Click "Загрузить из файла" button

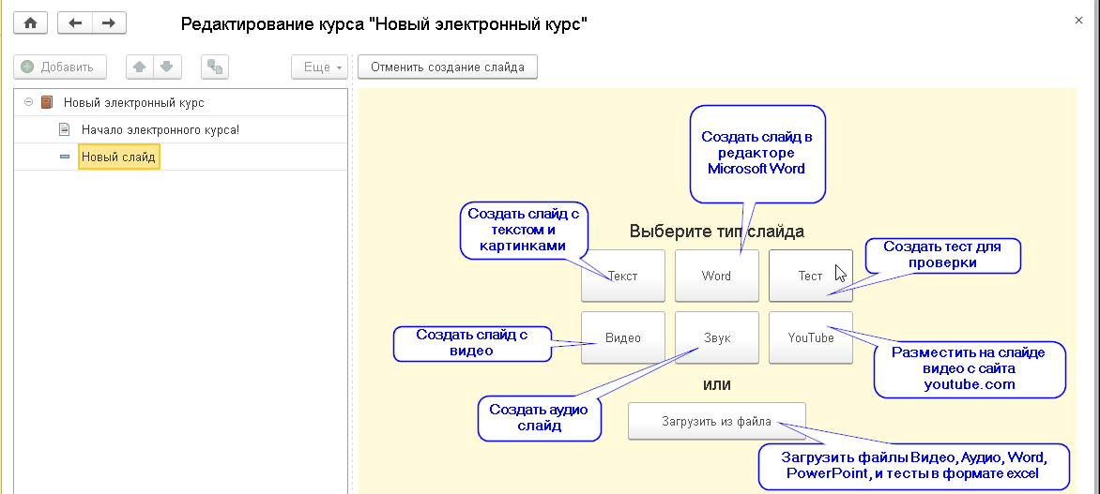tap(716, 422)
